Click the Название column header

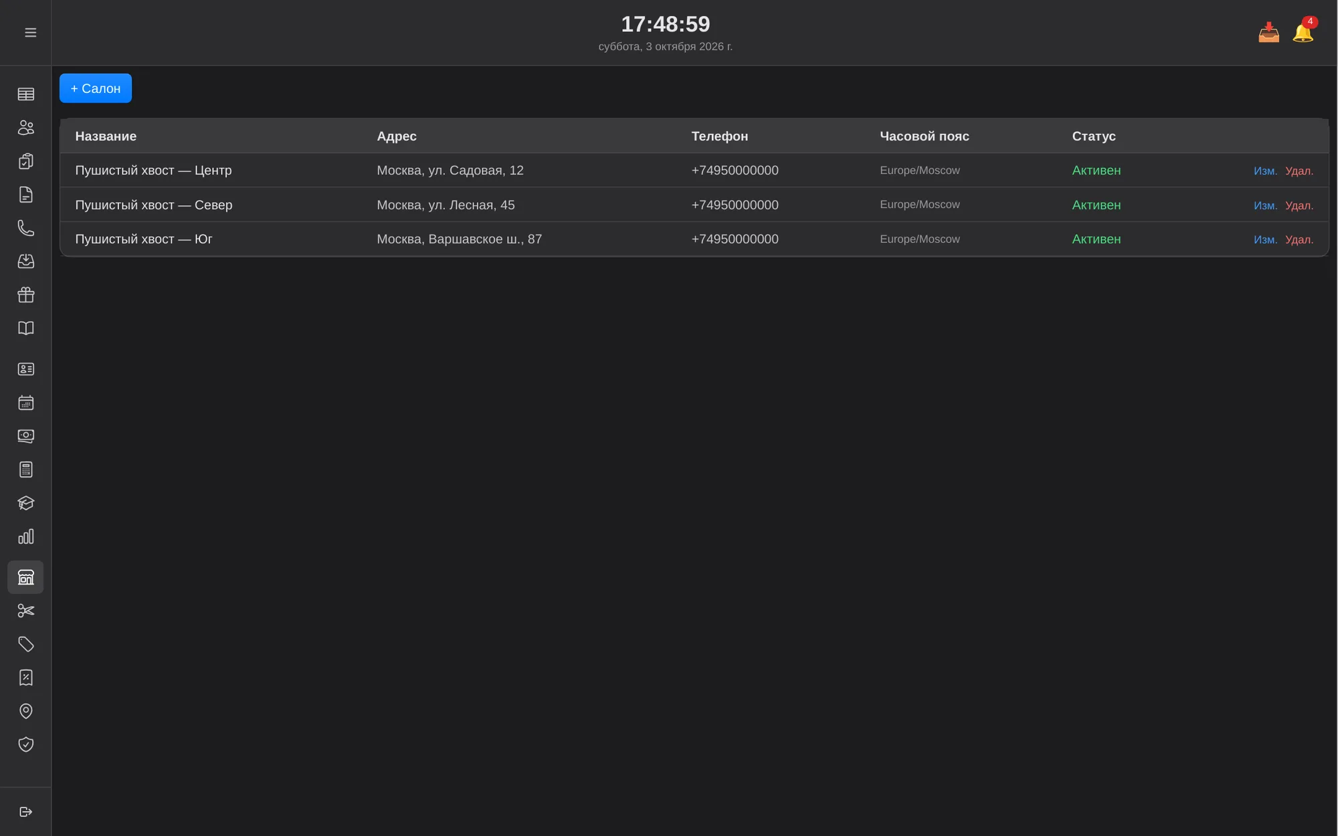(106, 136)
